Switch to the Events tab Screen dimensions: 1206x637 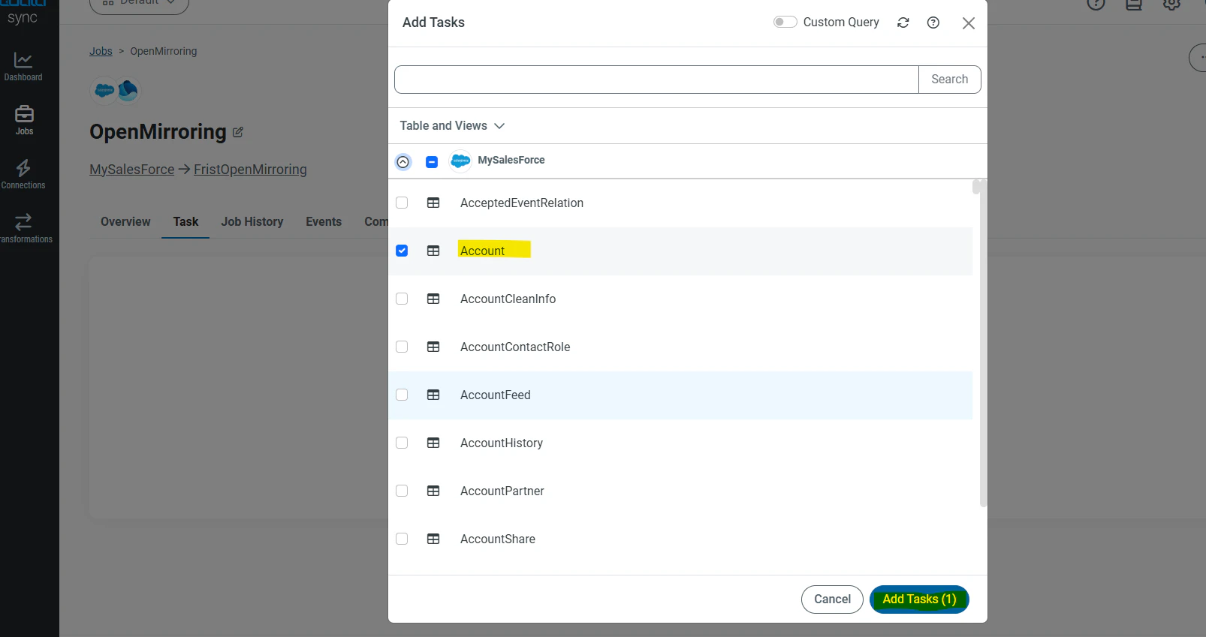(x=324, y=222)
